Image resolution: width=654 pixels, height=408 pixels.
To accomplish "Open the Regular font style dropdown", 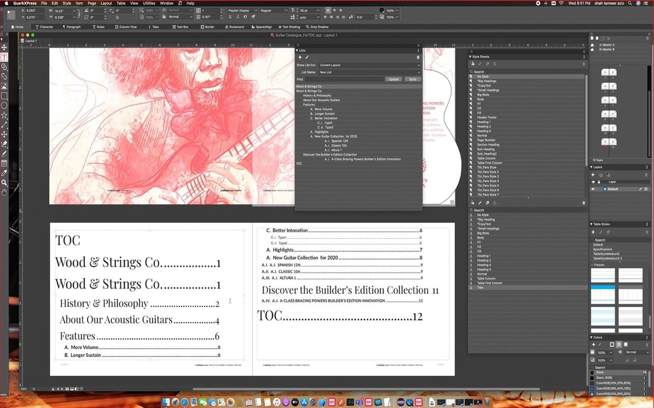I will pyautogui.click(x=274, y=10).
